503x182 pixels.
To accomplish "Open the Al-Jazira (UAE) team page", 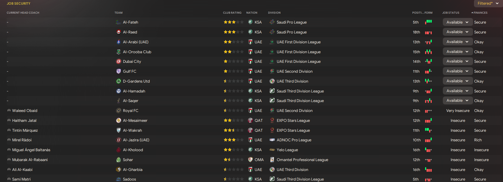I will click(x=136, y=140).
